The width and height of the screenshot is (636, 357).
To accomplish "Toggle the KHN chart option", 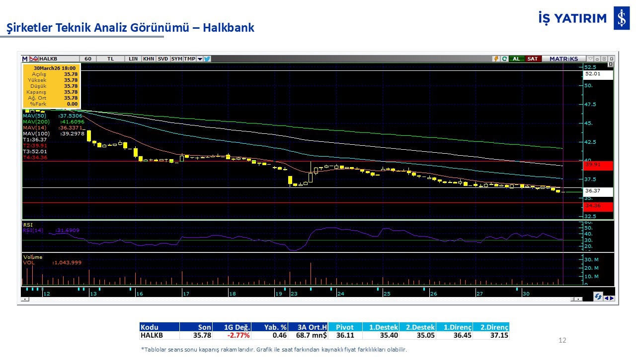I will (148, 59).
